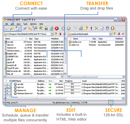
Task: Open the Site Manager book icon
Action: [x=7, y=28]
